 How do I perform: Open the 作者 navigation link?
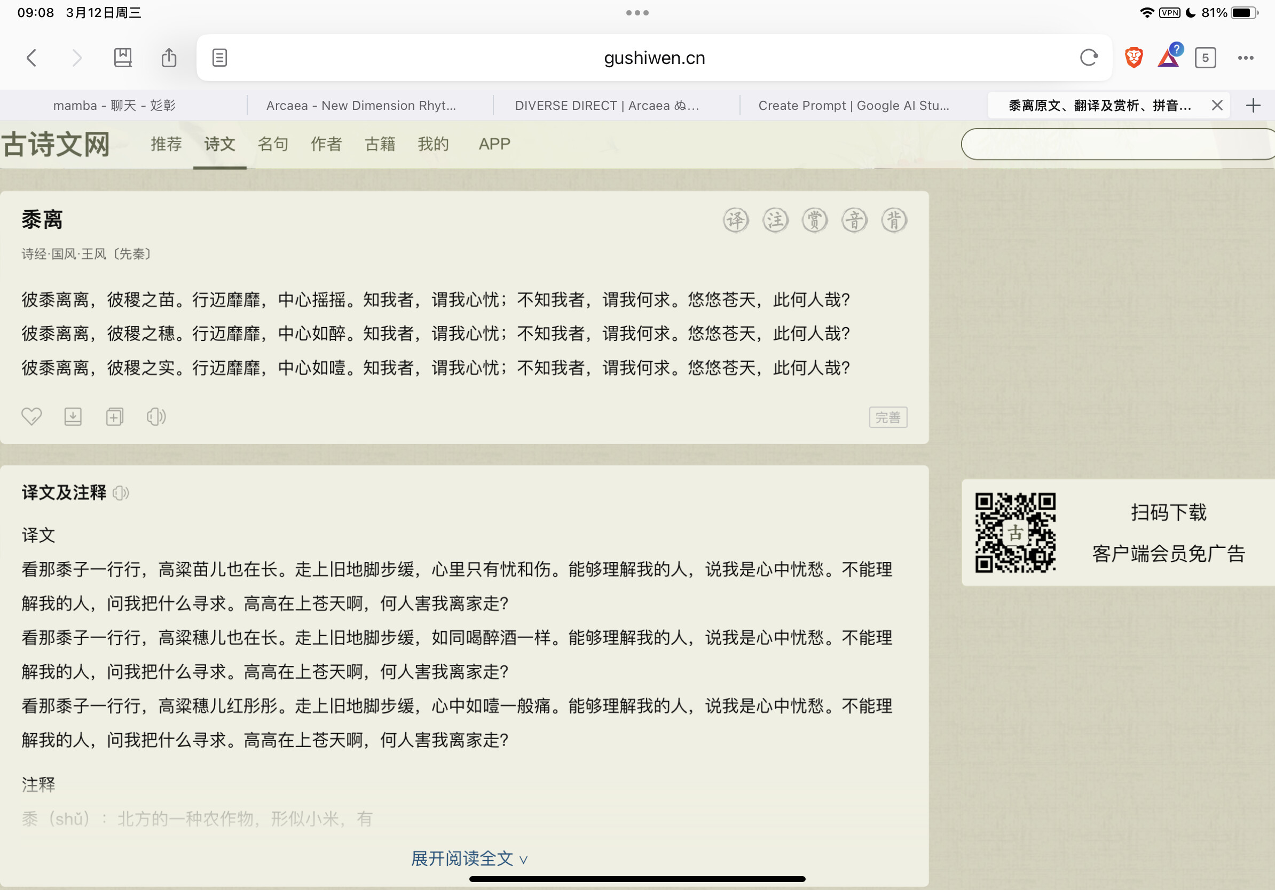[326, 144]
